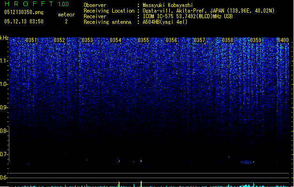Click the 0356 time marker
The height and width of the screenshot is (187, 294).
[172, 40]
